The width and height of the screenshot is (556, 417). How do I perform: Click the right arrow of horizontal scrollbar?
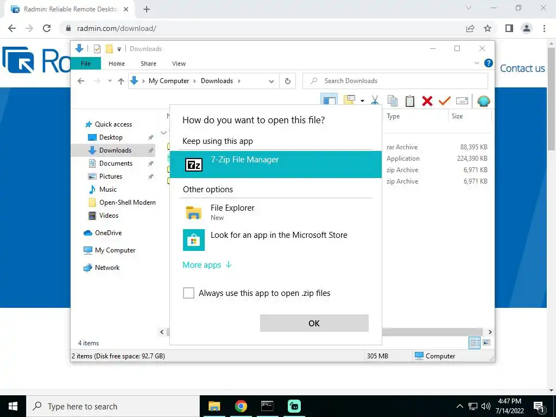[x=490, y=332]
